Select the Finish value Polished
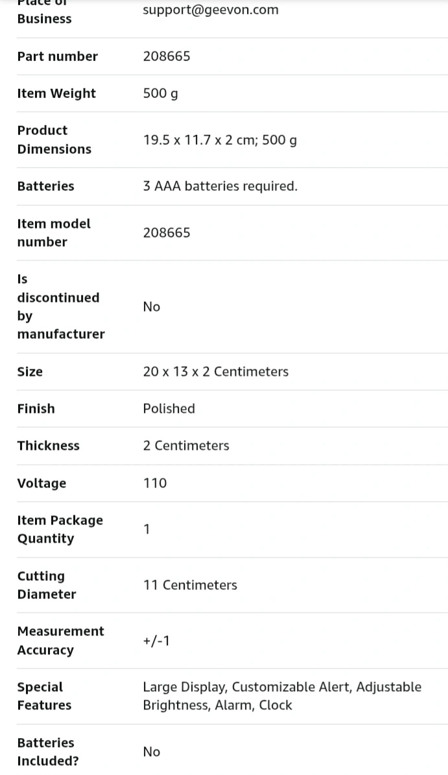This screenshot has height=775, width=448. (169, 409)
